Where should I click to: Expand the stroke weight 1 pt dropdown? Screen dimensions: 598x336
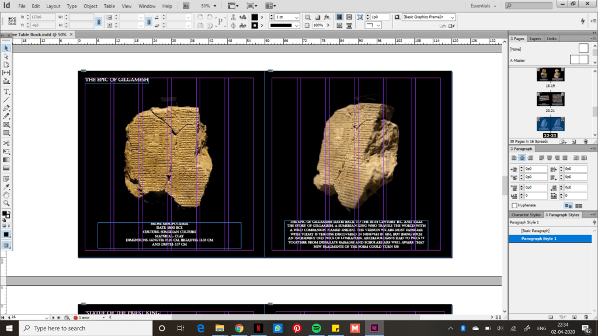(x=297, y=17)
